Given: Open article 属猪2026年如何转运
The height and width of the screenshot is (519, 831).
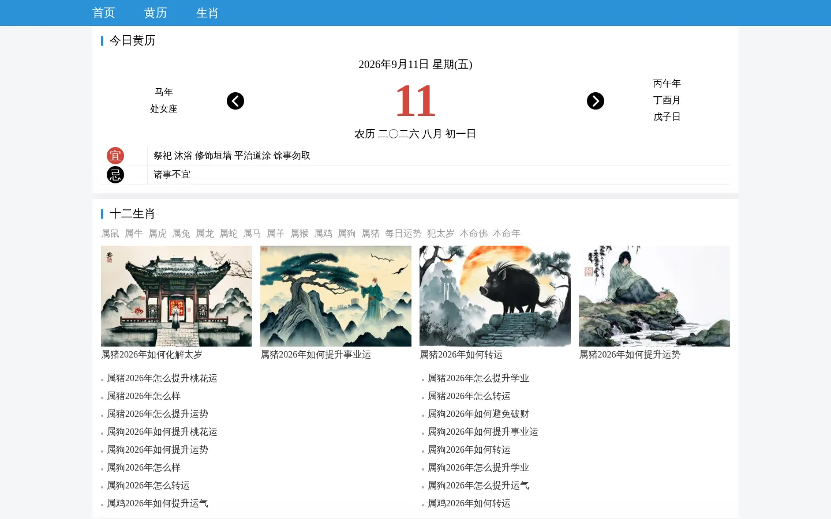Looking at the screenshot, I should (x=461, y=355).
